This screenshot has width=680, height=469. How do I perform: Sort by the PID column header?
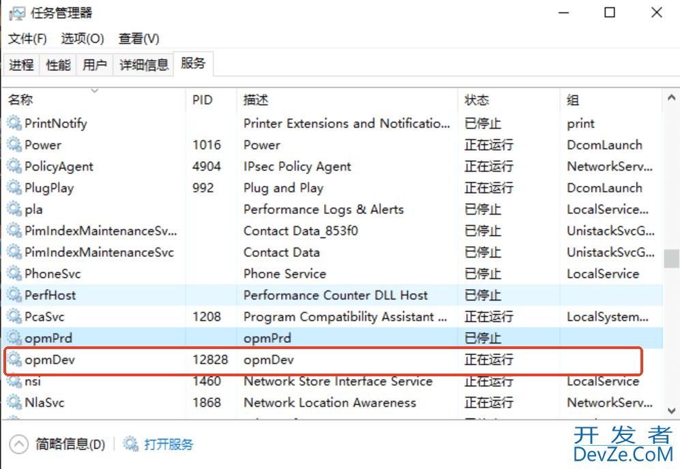point(211,100)
